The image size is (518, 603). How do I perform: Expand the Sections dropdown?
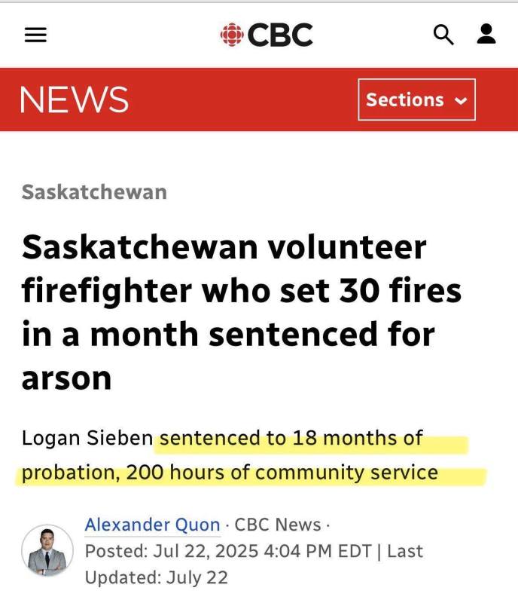416,99
